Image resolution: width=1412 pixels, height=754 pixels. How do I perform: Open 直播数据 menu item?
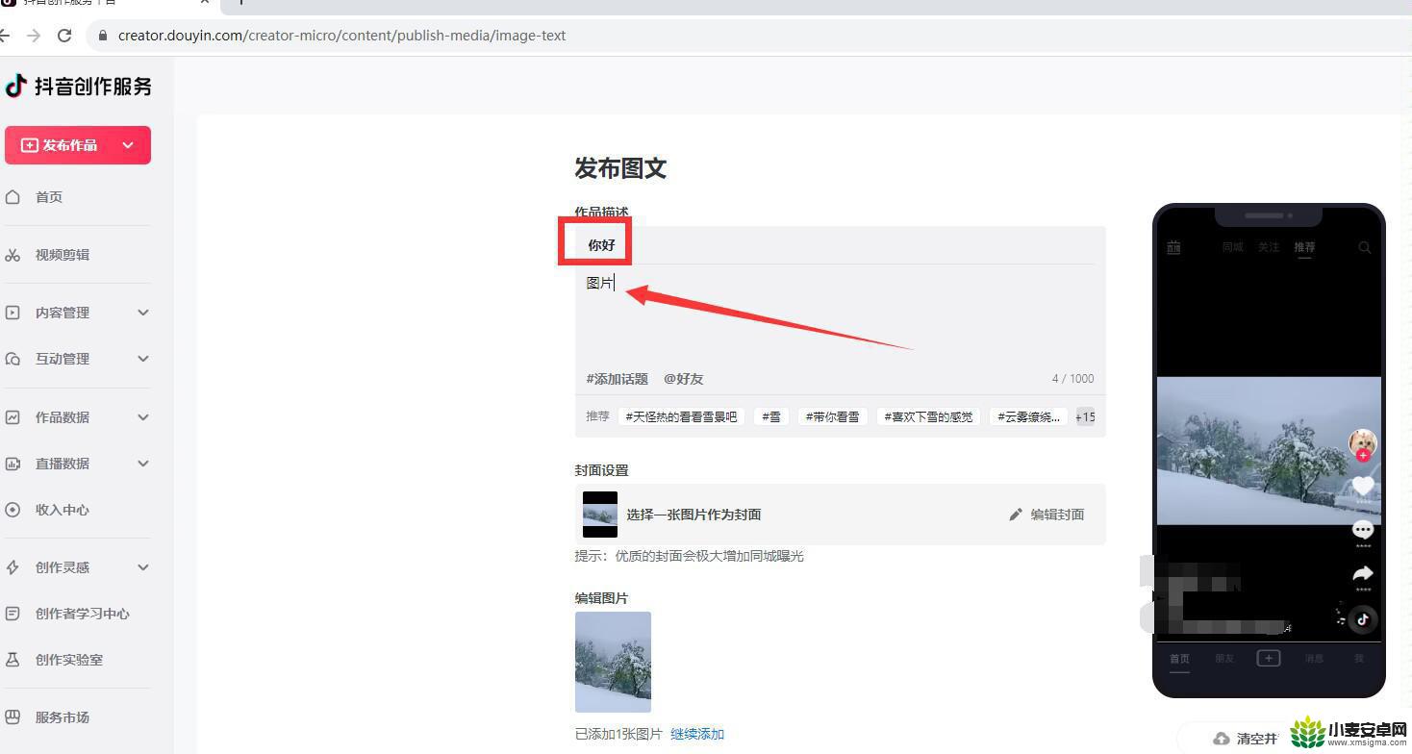63,464
